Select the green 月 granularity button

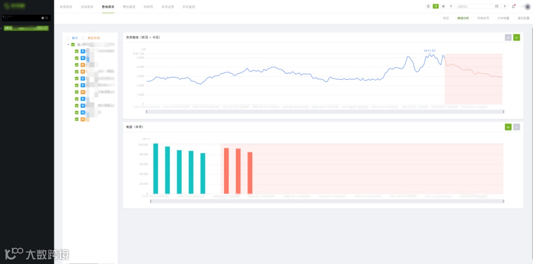coord(435,6)
